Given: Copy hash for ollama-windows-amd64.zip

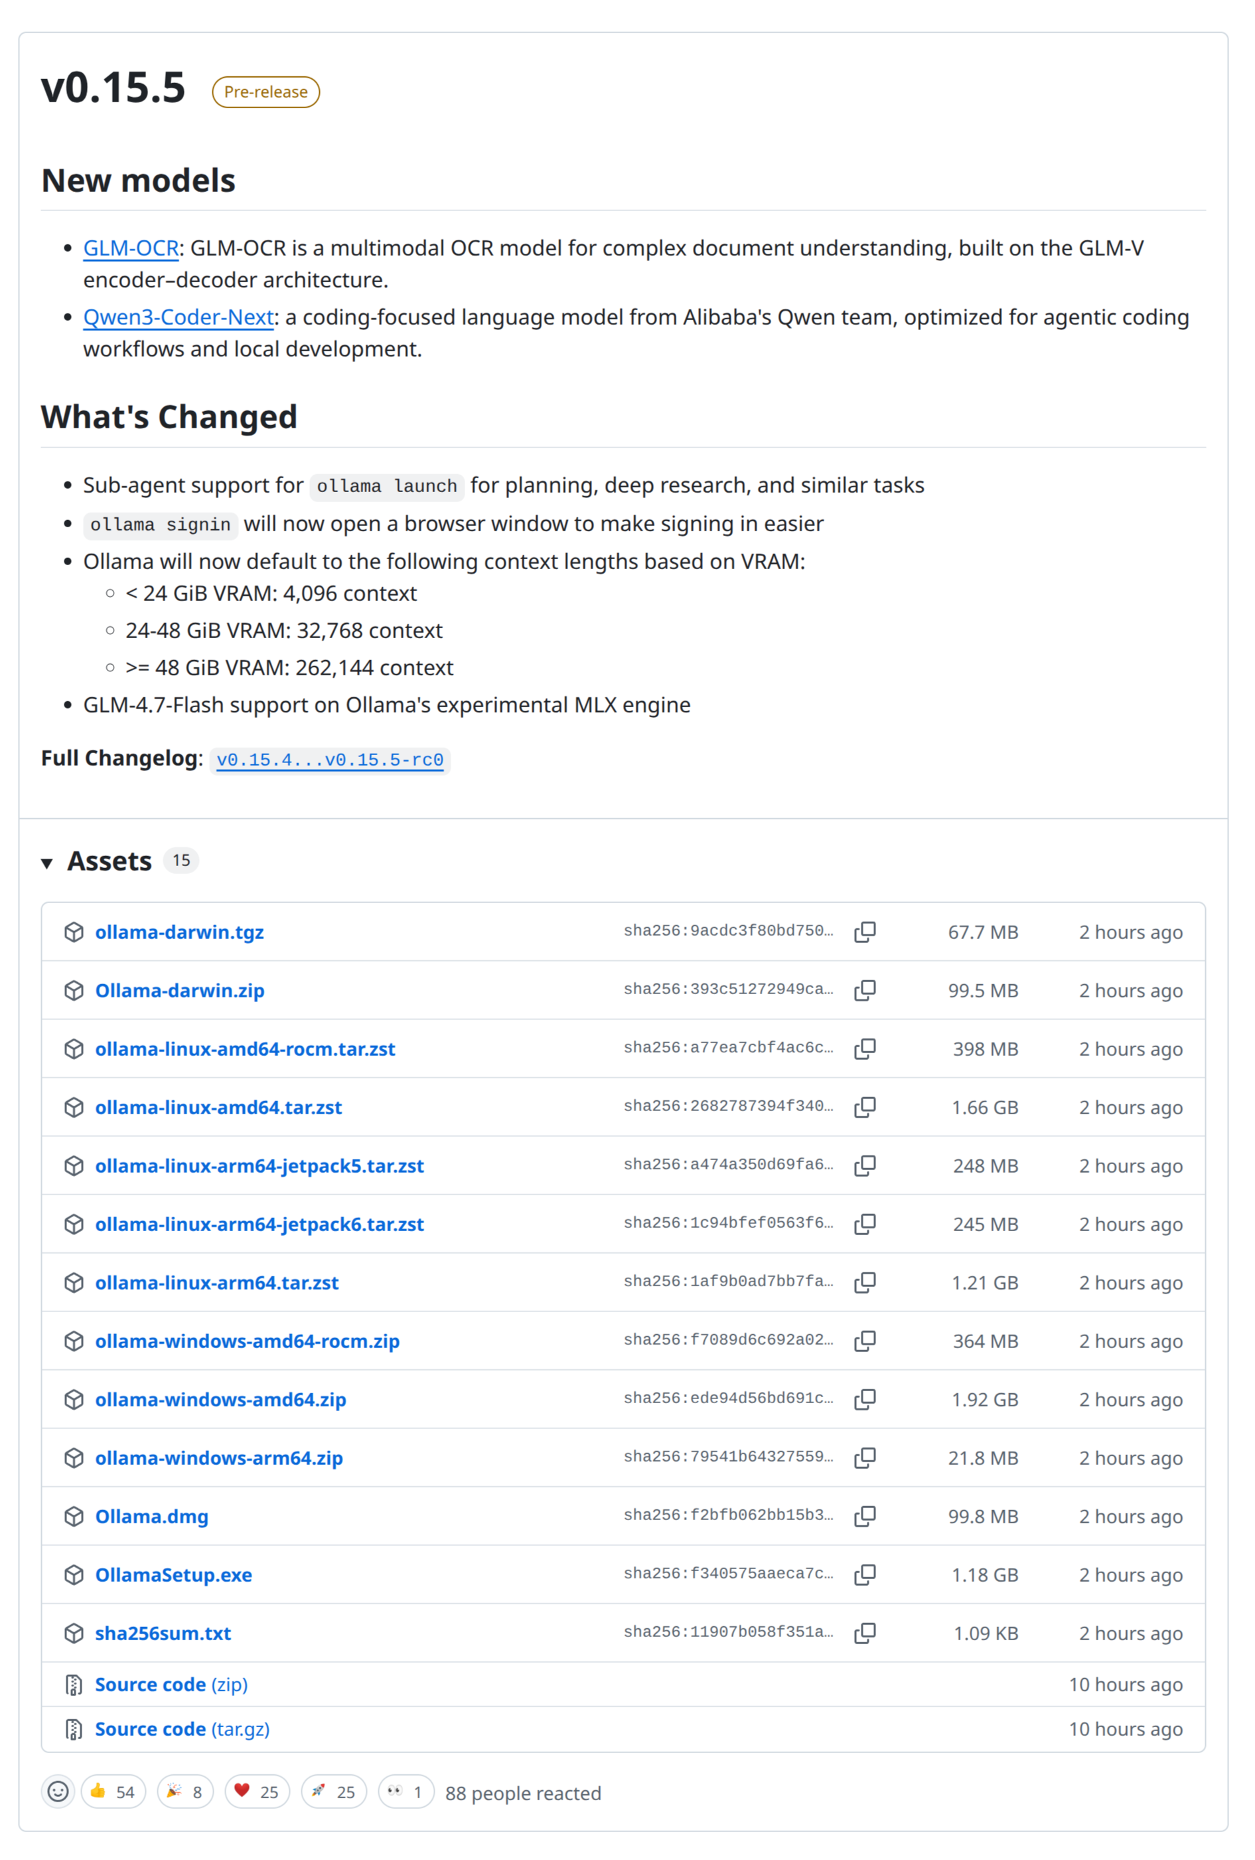Looking at the screenshot, I should [x=865, y=1399].
